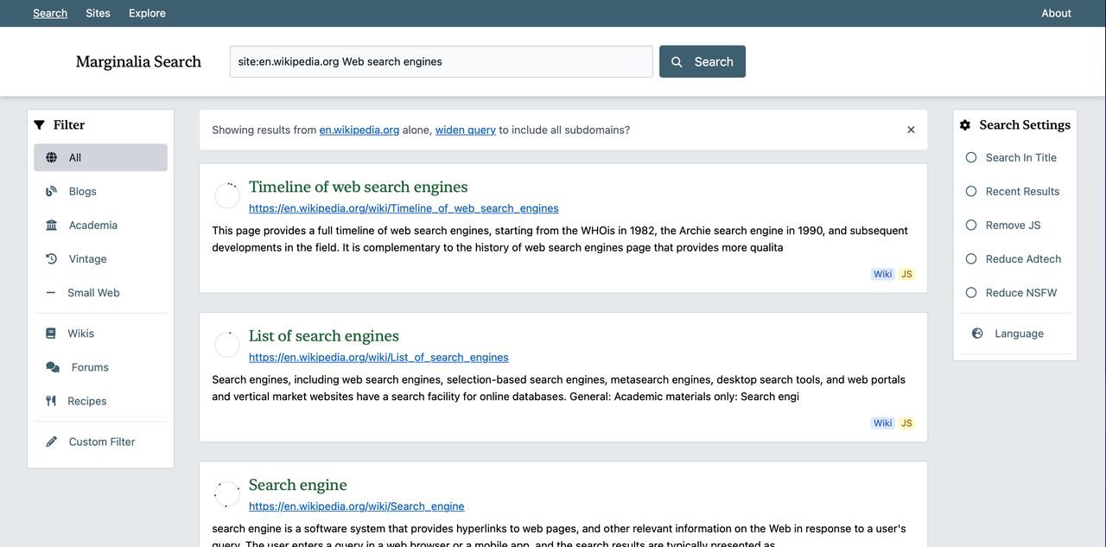Viewport: 1106px width, 547px height.
Task: Select the Small Web filter
Action: pos(100,292)
